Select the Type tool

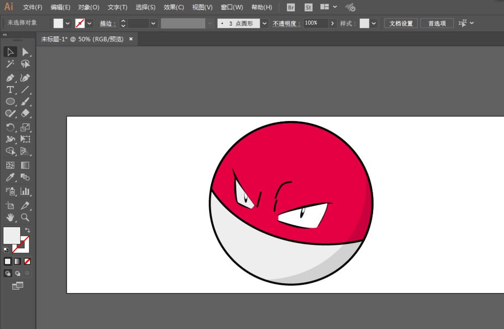coord(10,90)
